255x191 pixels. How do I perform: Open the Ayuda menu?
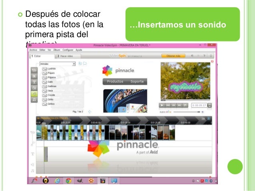click(79, 50)
